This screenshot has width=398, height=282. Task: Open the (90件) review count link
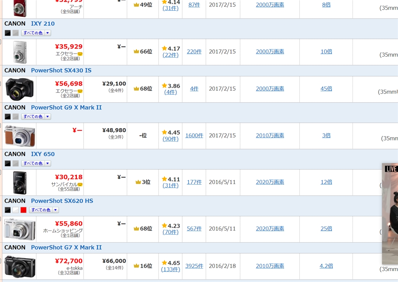tap(171, 139)
